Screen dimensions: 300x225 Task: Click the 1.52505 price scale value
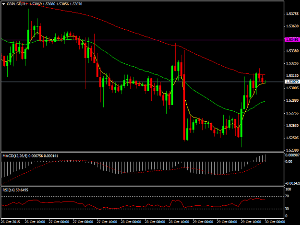tap(292, 138)
